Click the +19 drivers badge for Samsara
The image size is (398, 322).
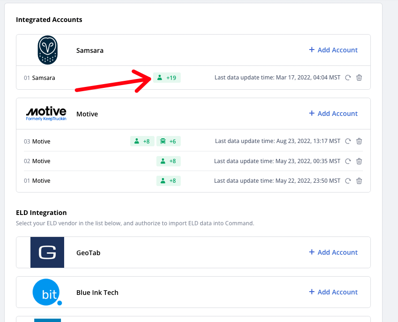[167, 78]
